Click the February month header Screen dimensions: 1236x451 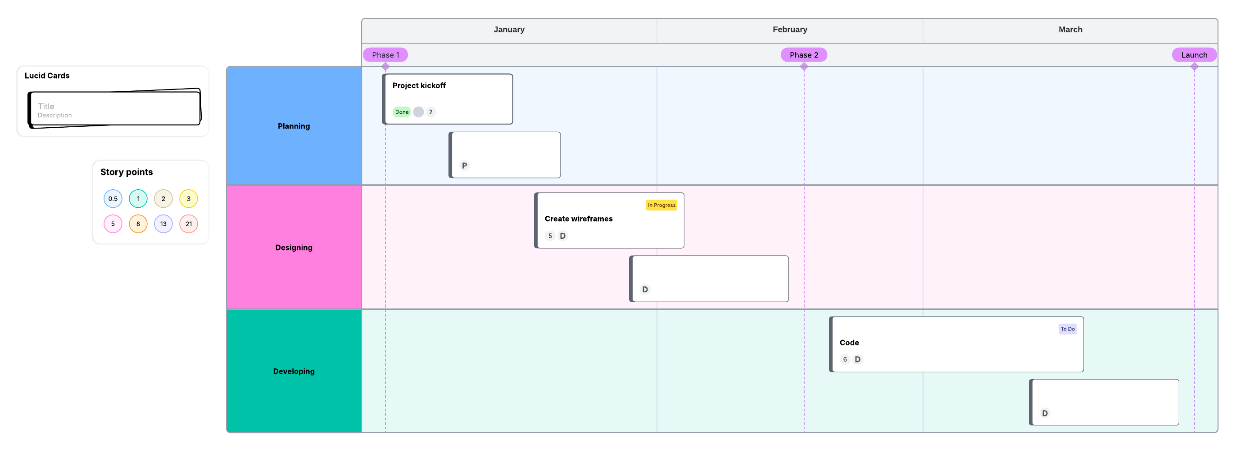(789, 30)
